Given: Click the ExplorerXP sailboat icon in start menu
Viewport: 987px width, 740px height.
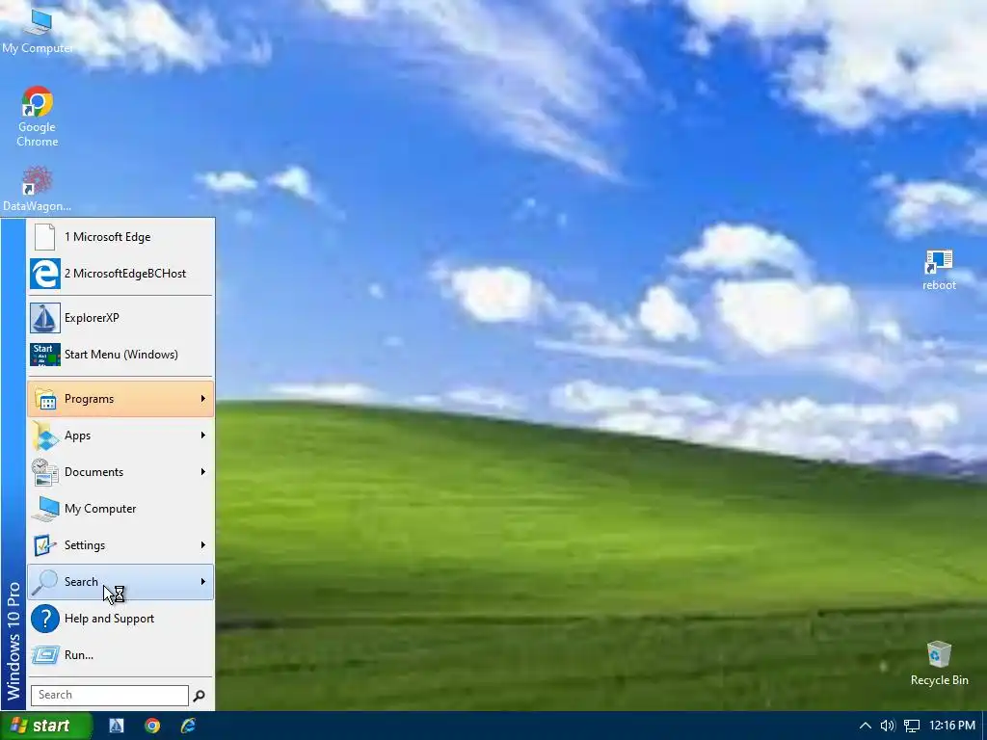Looking at the screenshot, I should pos(45,318).
